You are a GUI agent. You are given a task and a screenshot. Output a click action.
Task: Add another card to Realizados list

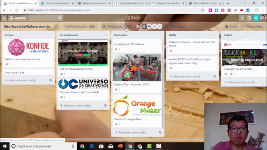[131, 132]
